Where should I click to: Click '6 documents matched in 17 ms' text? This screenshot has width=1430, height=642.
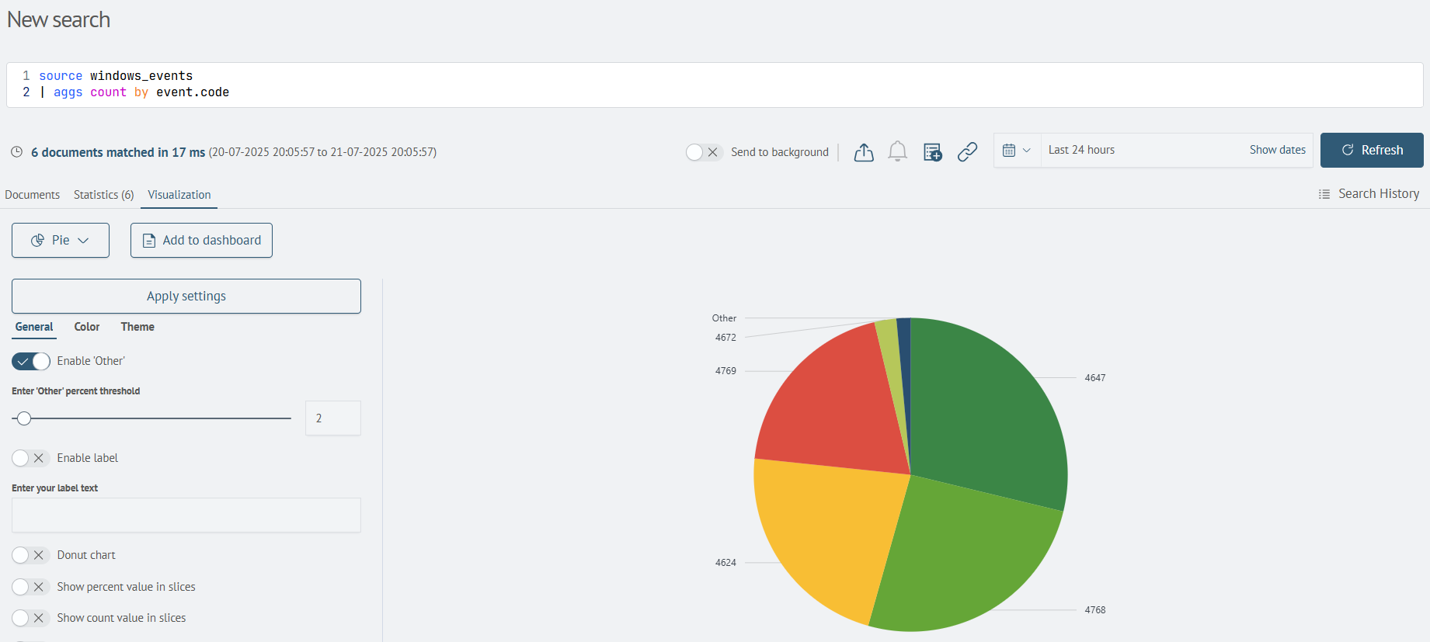tap(118, 152)
